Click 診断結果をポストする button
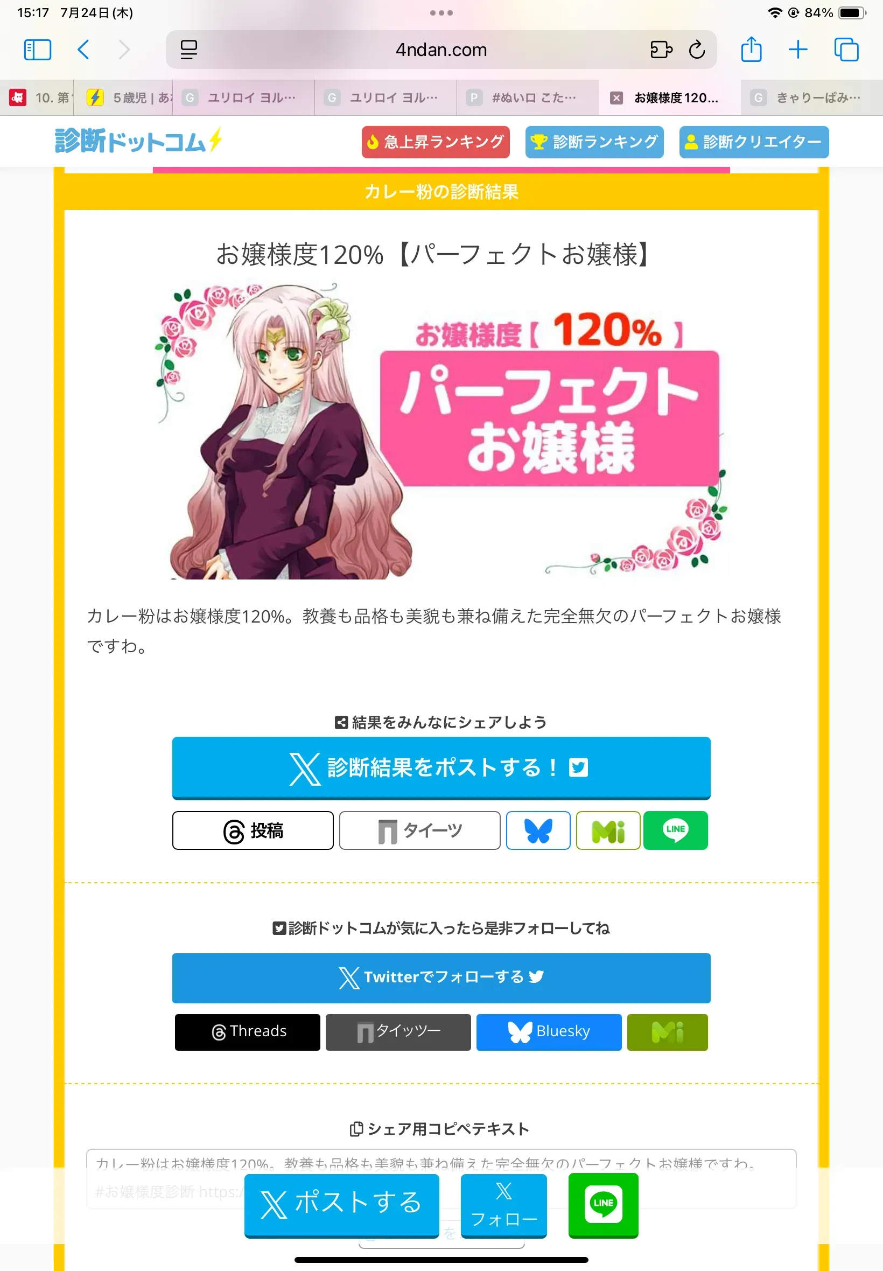 441,768
